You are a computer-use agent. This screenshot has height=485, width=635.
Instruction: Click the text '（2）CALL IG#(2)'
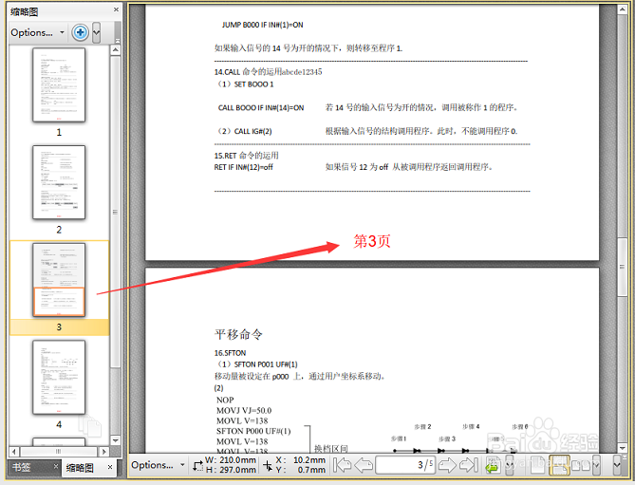tap(244, 131)
